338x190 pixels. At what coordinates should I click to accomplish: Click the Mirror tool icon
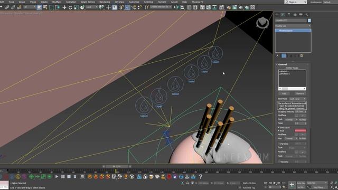click(176, 7)
